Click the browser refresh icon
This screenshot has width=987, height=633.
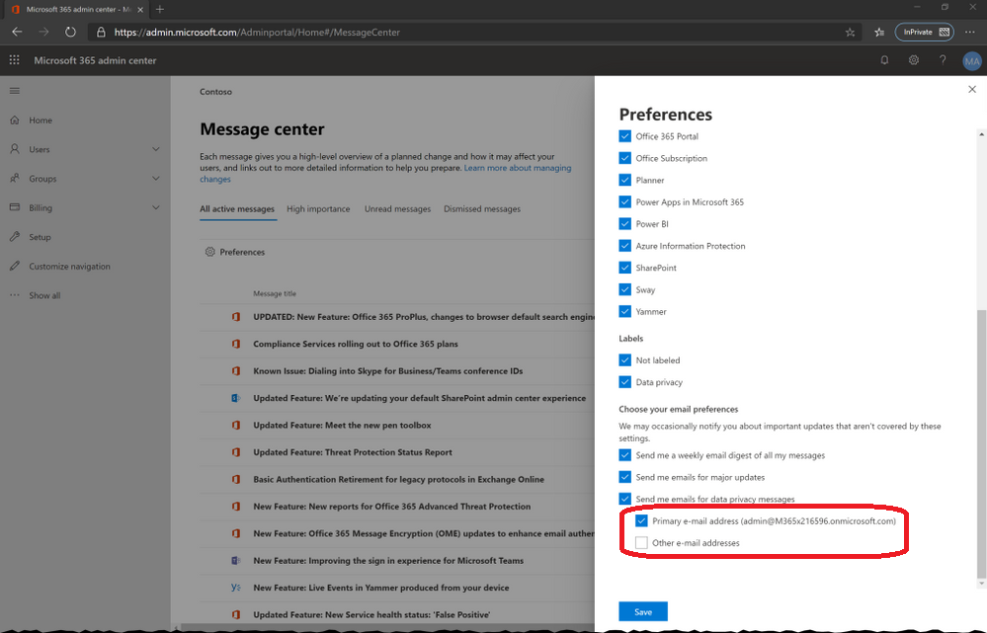pyautogui.click(x=70, y=32)
